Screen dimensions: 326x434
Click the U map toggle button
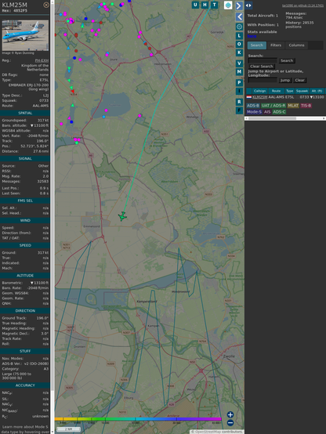(195, 5)
